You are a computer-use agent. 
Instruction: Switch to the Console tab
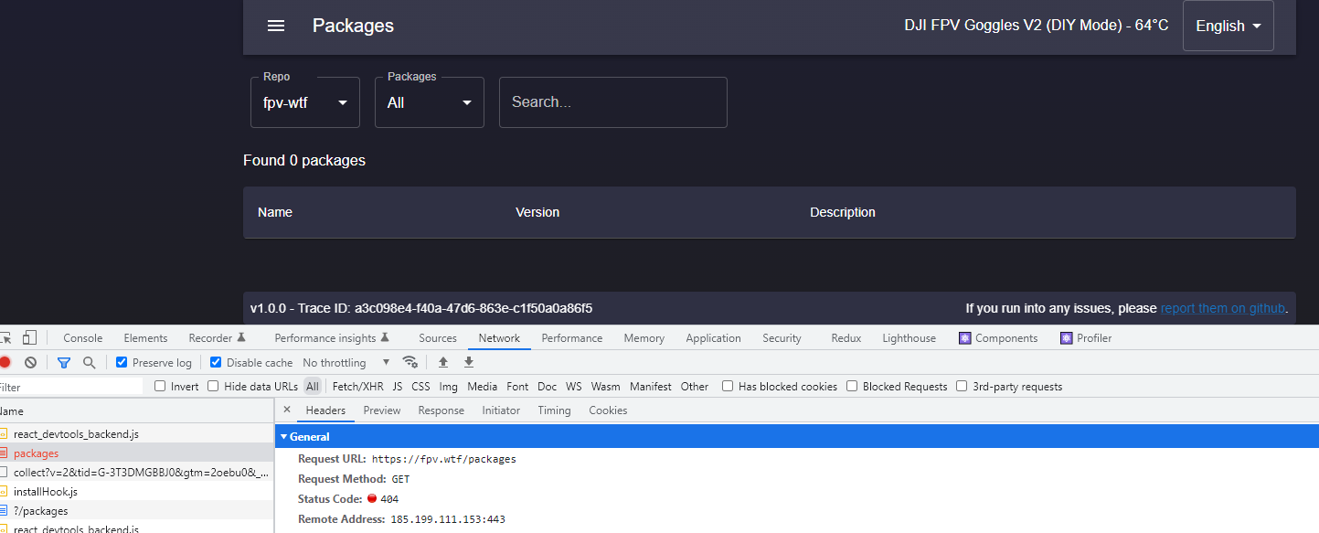pos(82,337)
